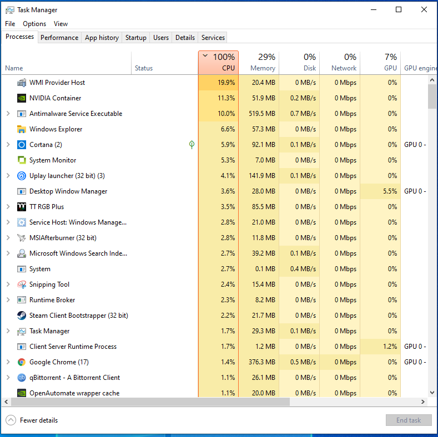Sort by the CPU column header

coord(218,63)
